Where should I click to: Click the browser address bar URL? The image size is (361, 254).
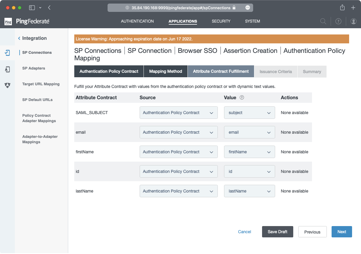pyautogui.click(x=181, y=8)
